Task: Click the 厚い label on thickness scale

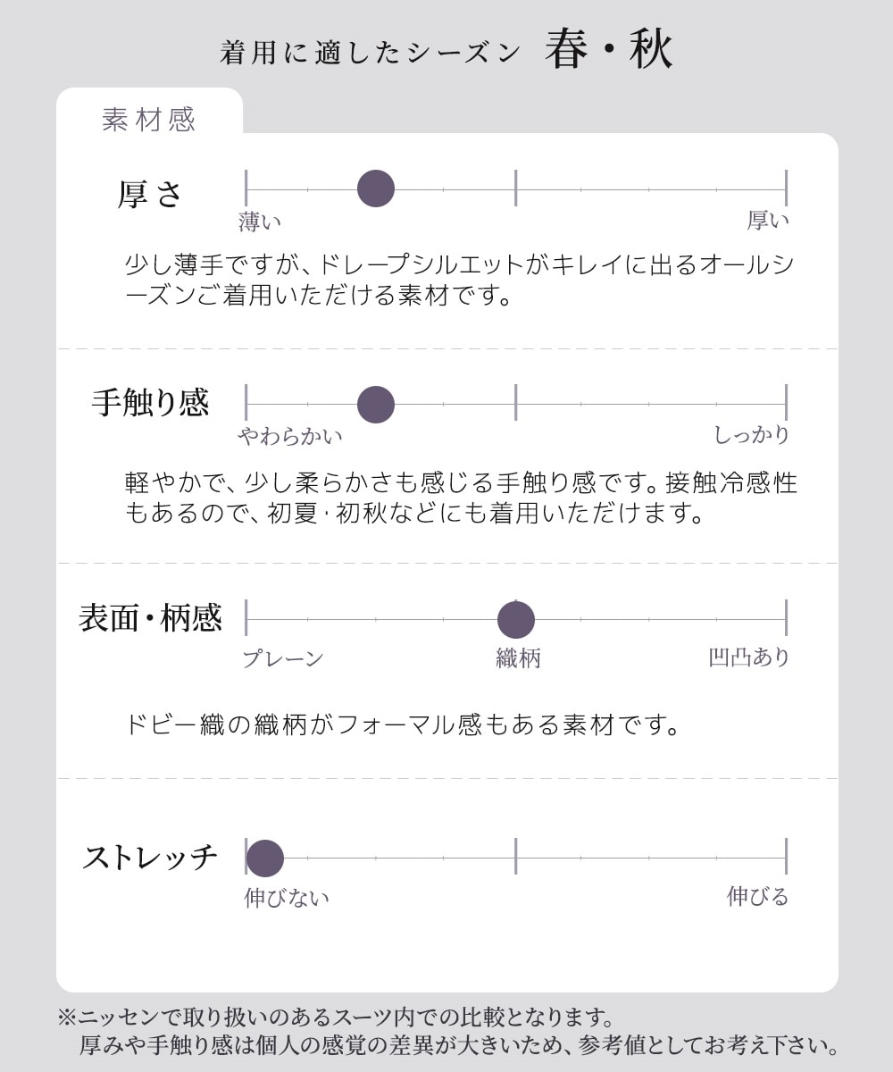Action: [x=769, y=220]
